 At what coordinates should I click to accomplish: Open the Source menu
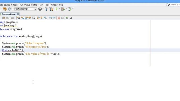click(x=7, y=5)
